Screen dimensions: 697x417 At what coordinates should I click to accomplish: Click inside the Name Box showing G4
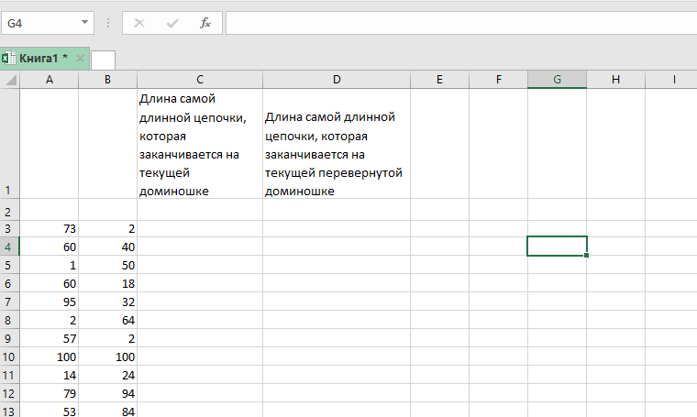pyautogui.click(x=41, y=23)
